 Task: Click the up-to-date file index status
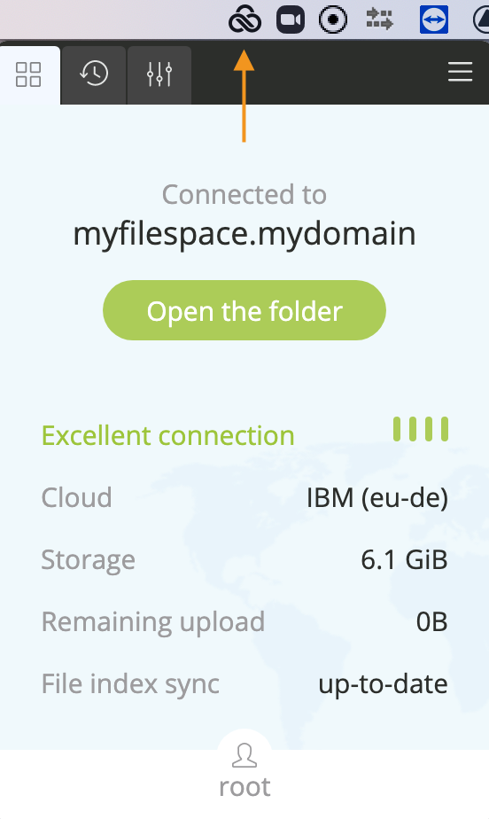tap(383, 683)
